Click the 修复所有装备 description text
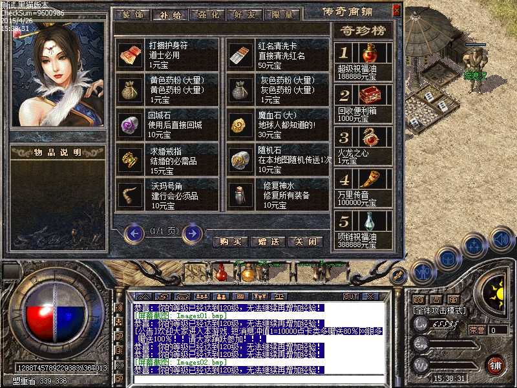 click(x=286, y=195)
